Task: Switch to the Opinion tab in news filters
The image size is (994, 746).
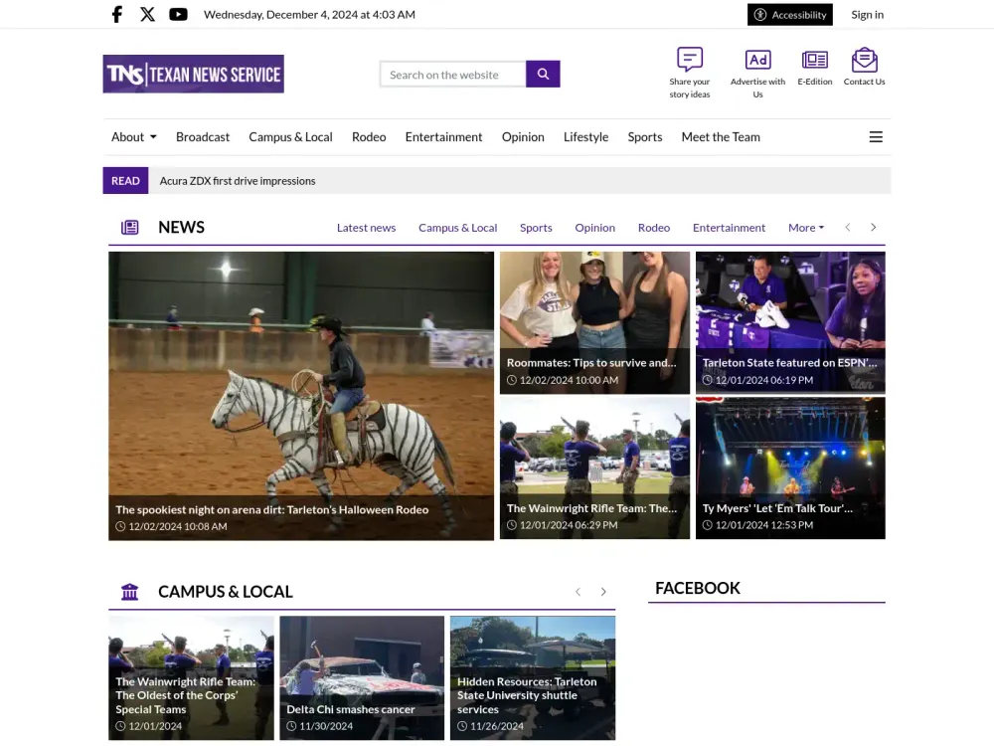Action: 594,228
